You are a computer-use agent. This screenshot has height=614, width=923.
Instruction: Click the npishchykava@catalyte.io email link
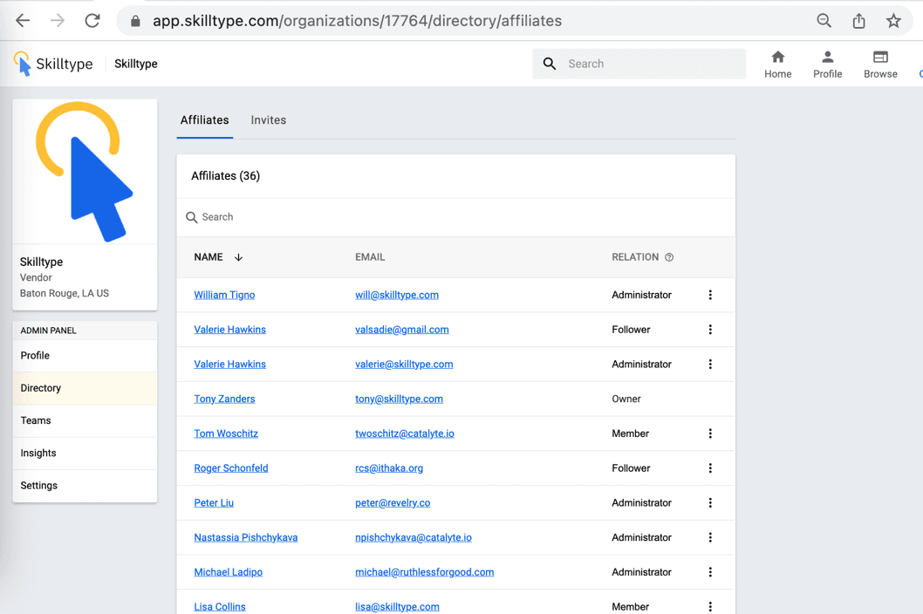coord(414,537)
